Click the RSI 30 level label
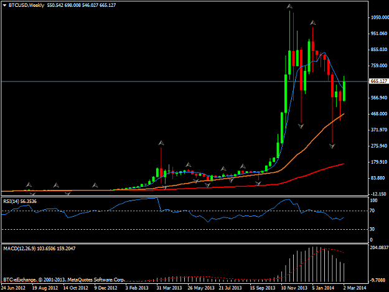 pyautogui.click(x=372, y=229)
